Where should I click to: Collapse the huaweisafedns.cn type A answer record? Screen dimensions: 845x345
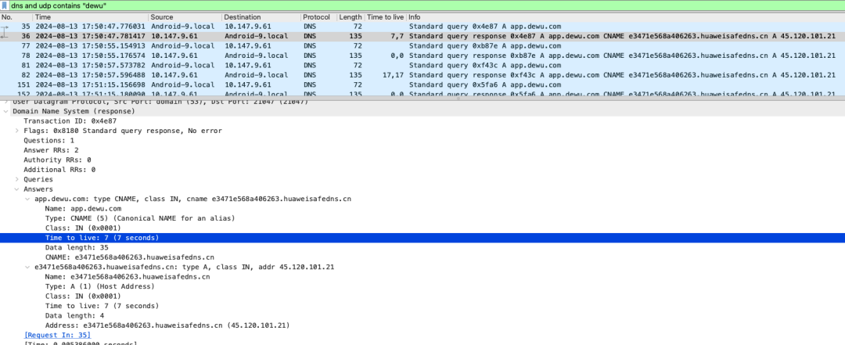click(x=27, y=266)
